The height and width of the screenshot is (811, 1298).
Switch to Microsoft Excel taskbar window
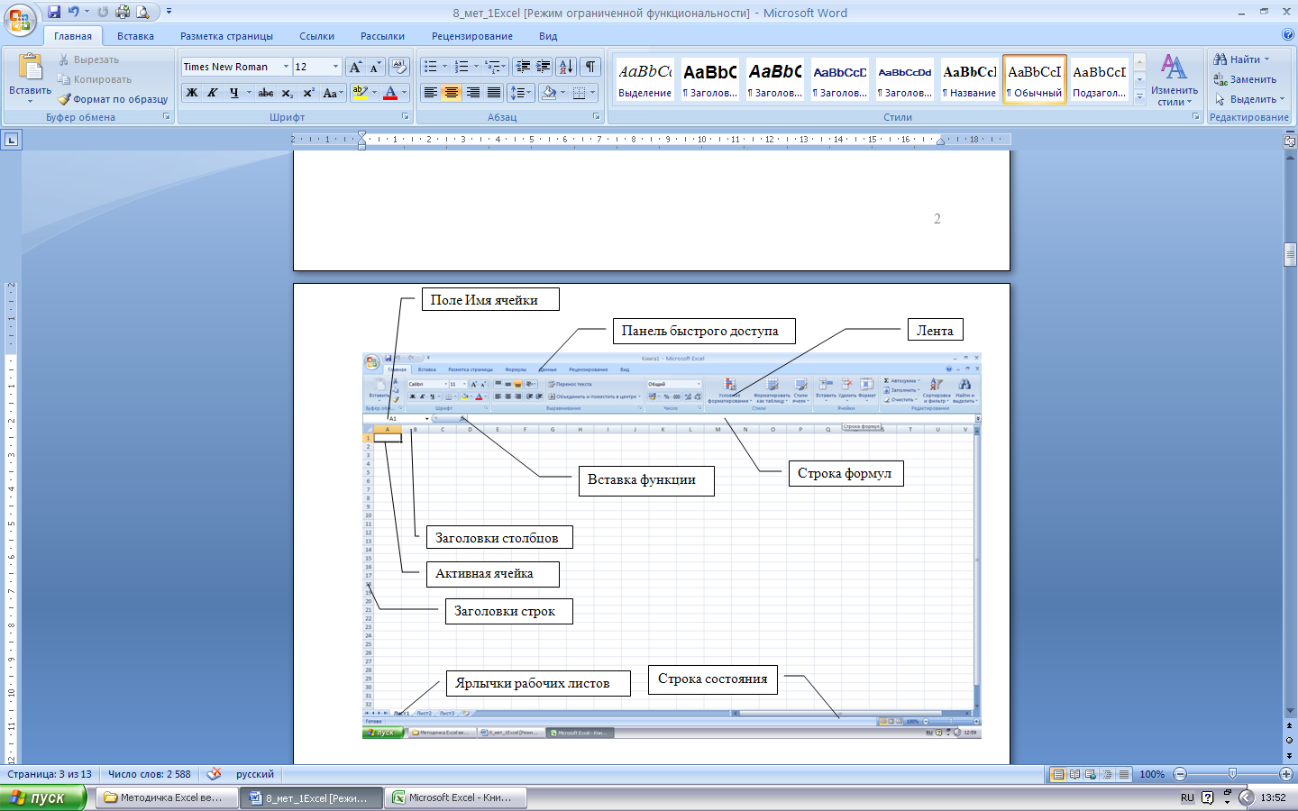pyautogui.click(x=453, y=797)
